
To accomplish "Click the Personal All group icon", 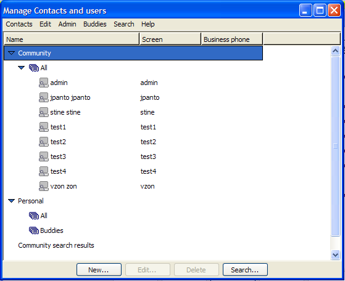I will pyautogui.click(x=34, y=216).
